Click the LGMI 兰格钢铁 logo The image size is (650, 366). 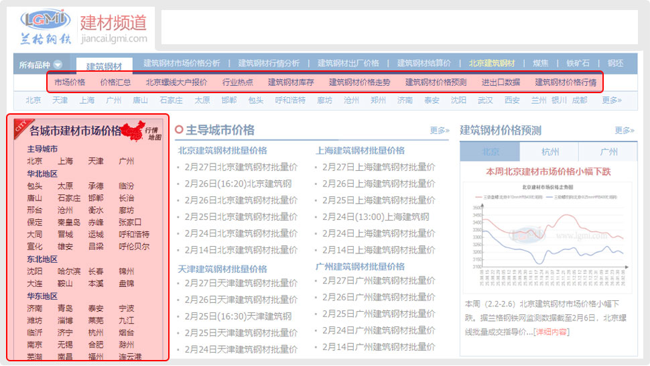coord(45,27)
